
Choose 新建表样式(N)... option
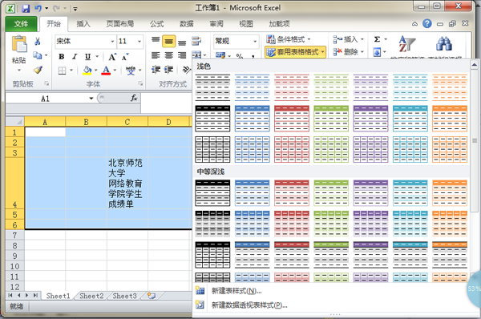point(236,291)
